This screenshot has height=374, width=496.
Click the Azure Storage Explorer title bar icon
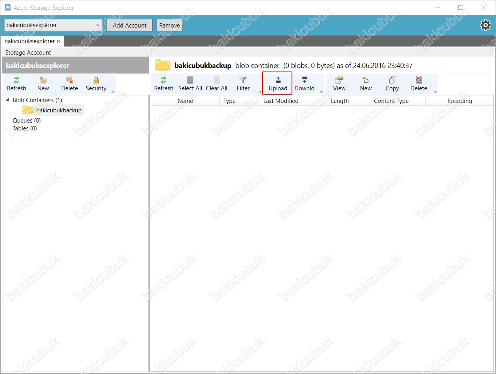click(8, 7)
